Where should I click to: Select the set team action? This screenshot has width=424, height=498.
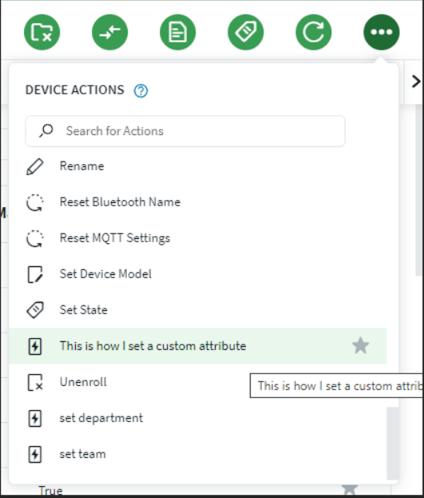[197, 454]
